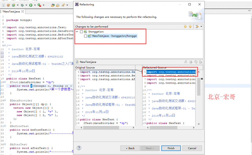Open dropdown arrow next to Run button
252x155 pixels.
tap(35, 5)
